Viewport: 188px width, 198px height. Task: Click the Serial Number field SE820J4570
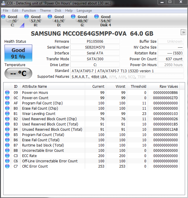(95, 47)
